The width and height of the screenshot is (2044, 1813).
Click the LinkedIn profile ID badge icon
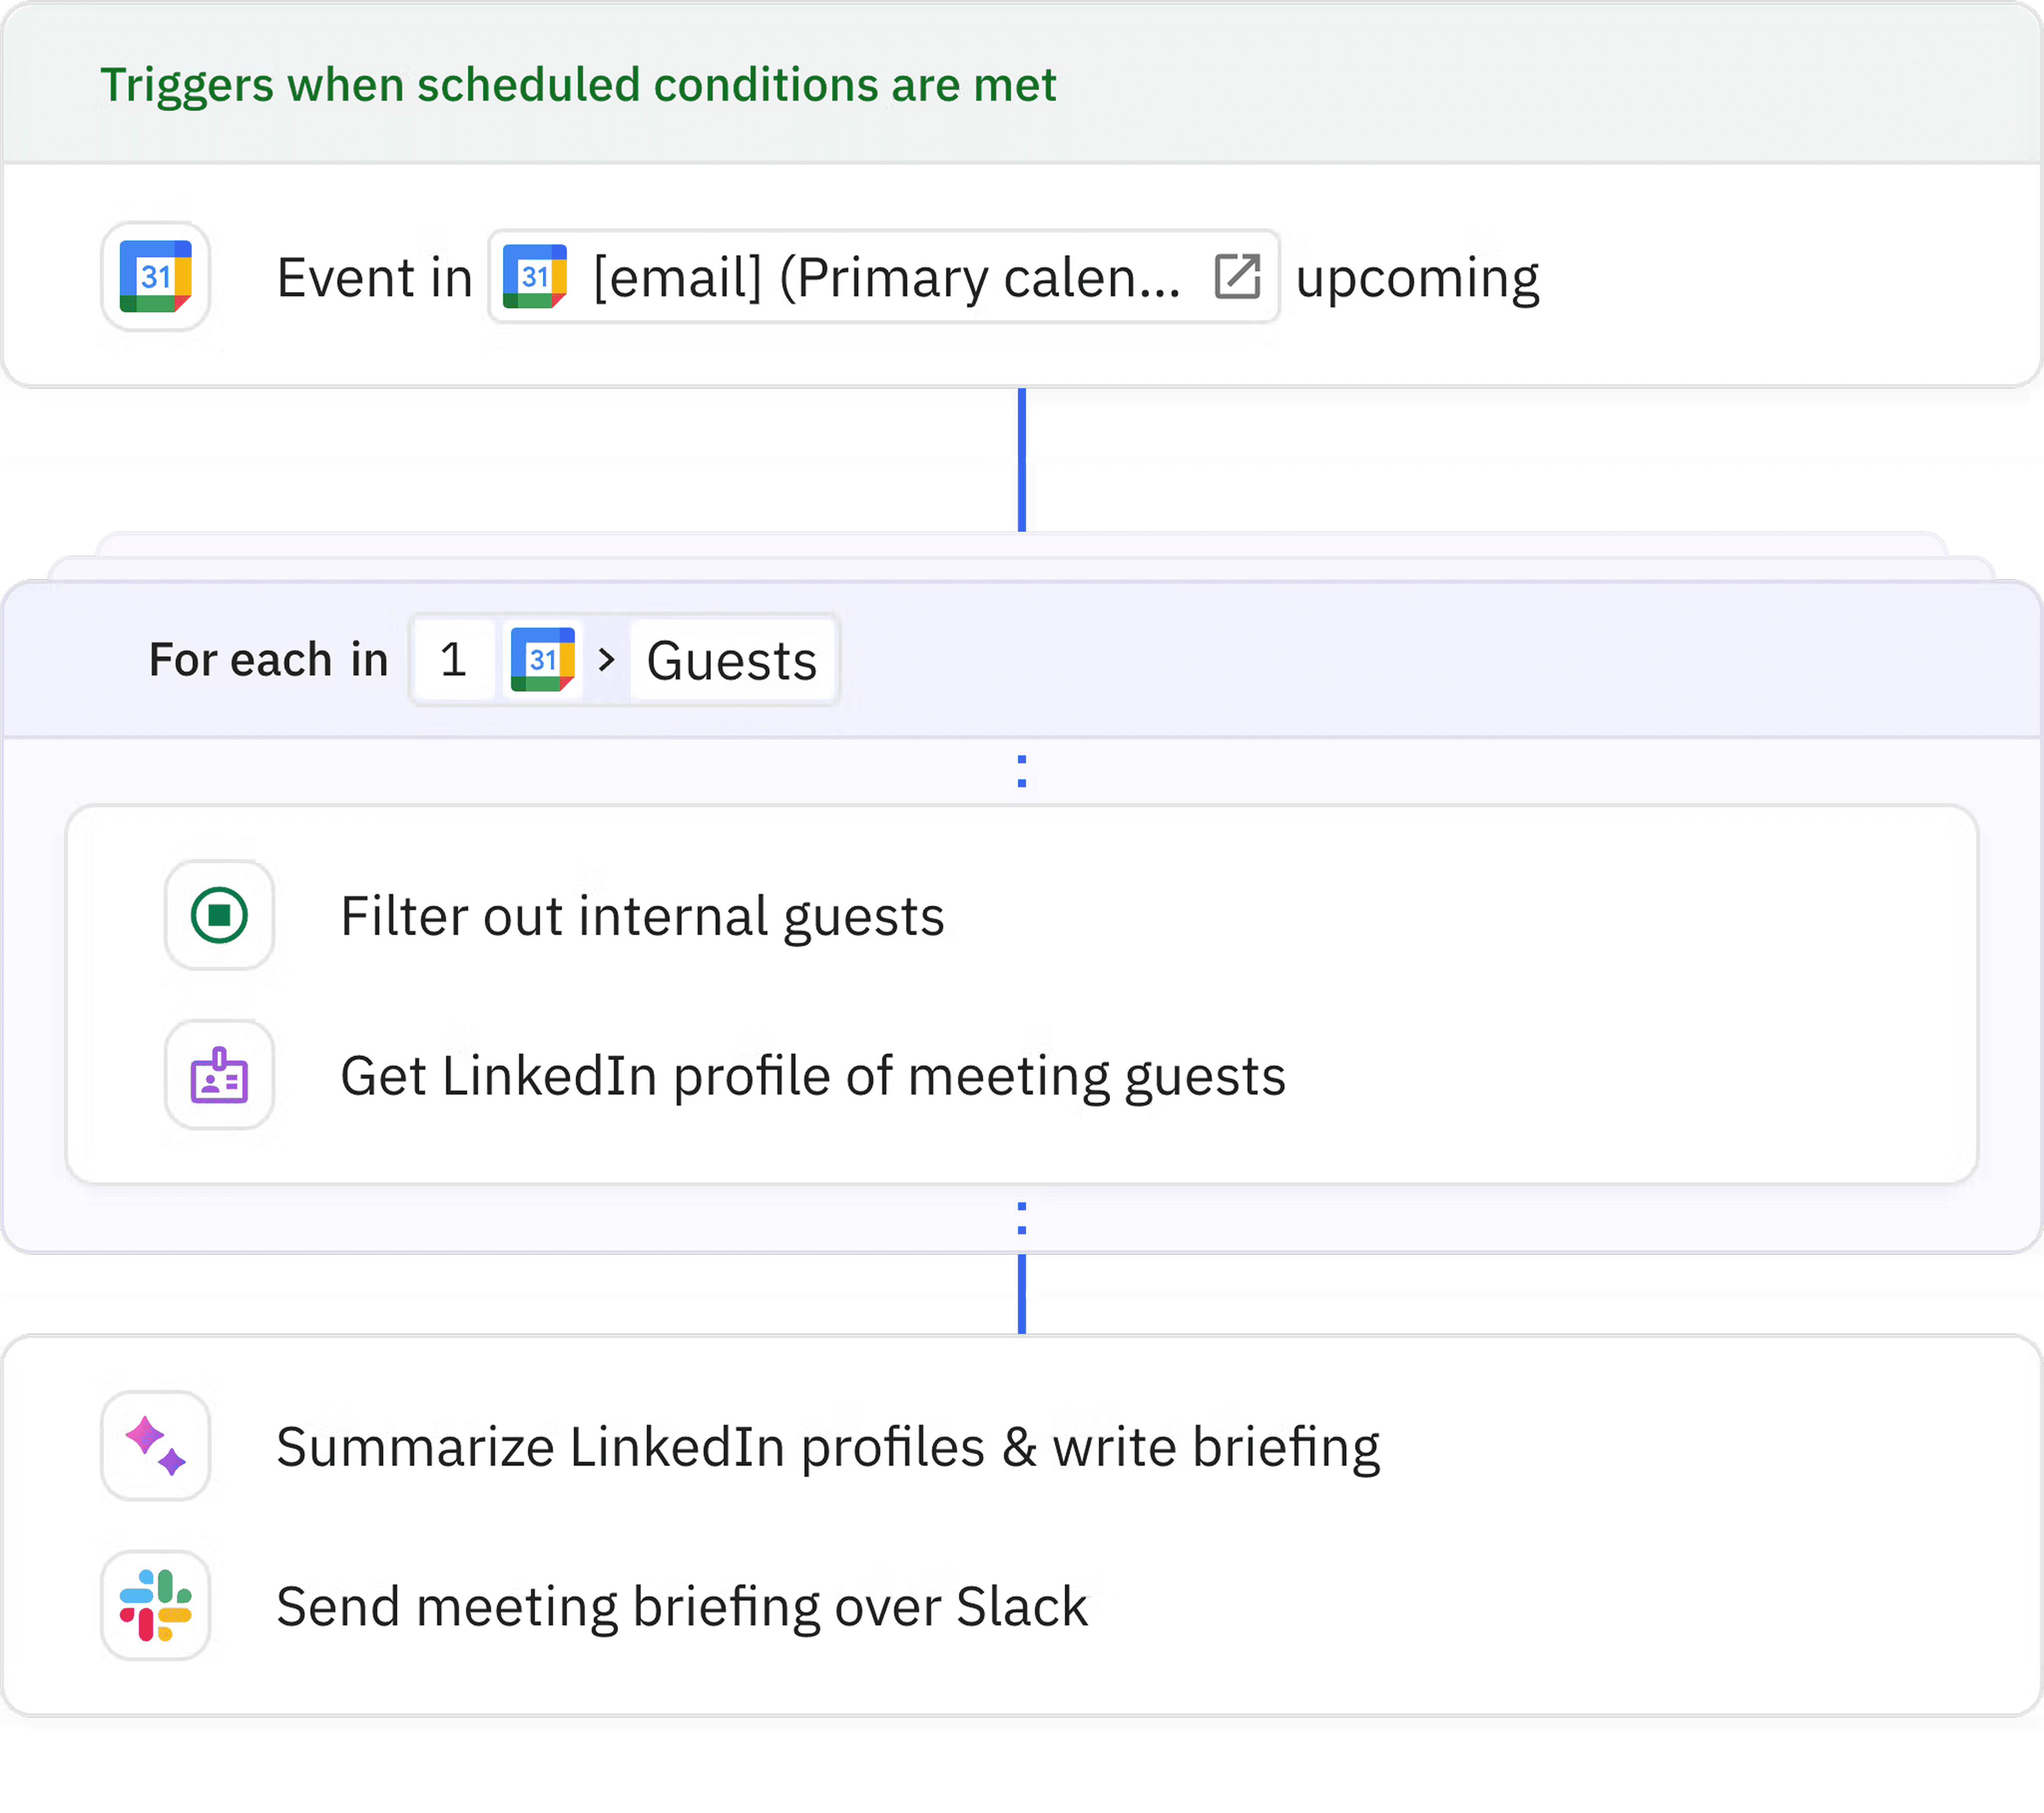click(219, 1075)
